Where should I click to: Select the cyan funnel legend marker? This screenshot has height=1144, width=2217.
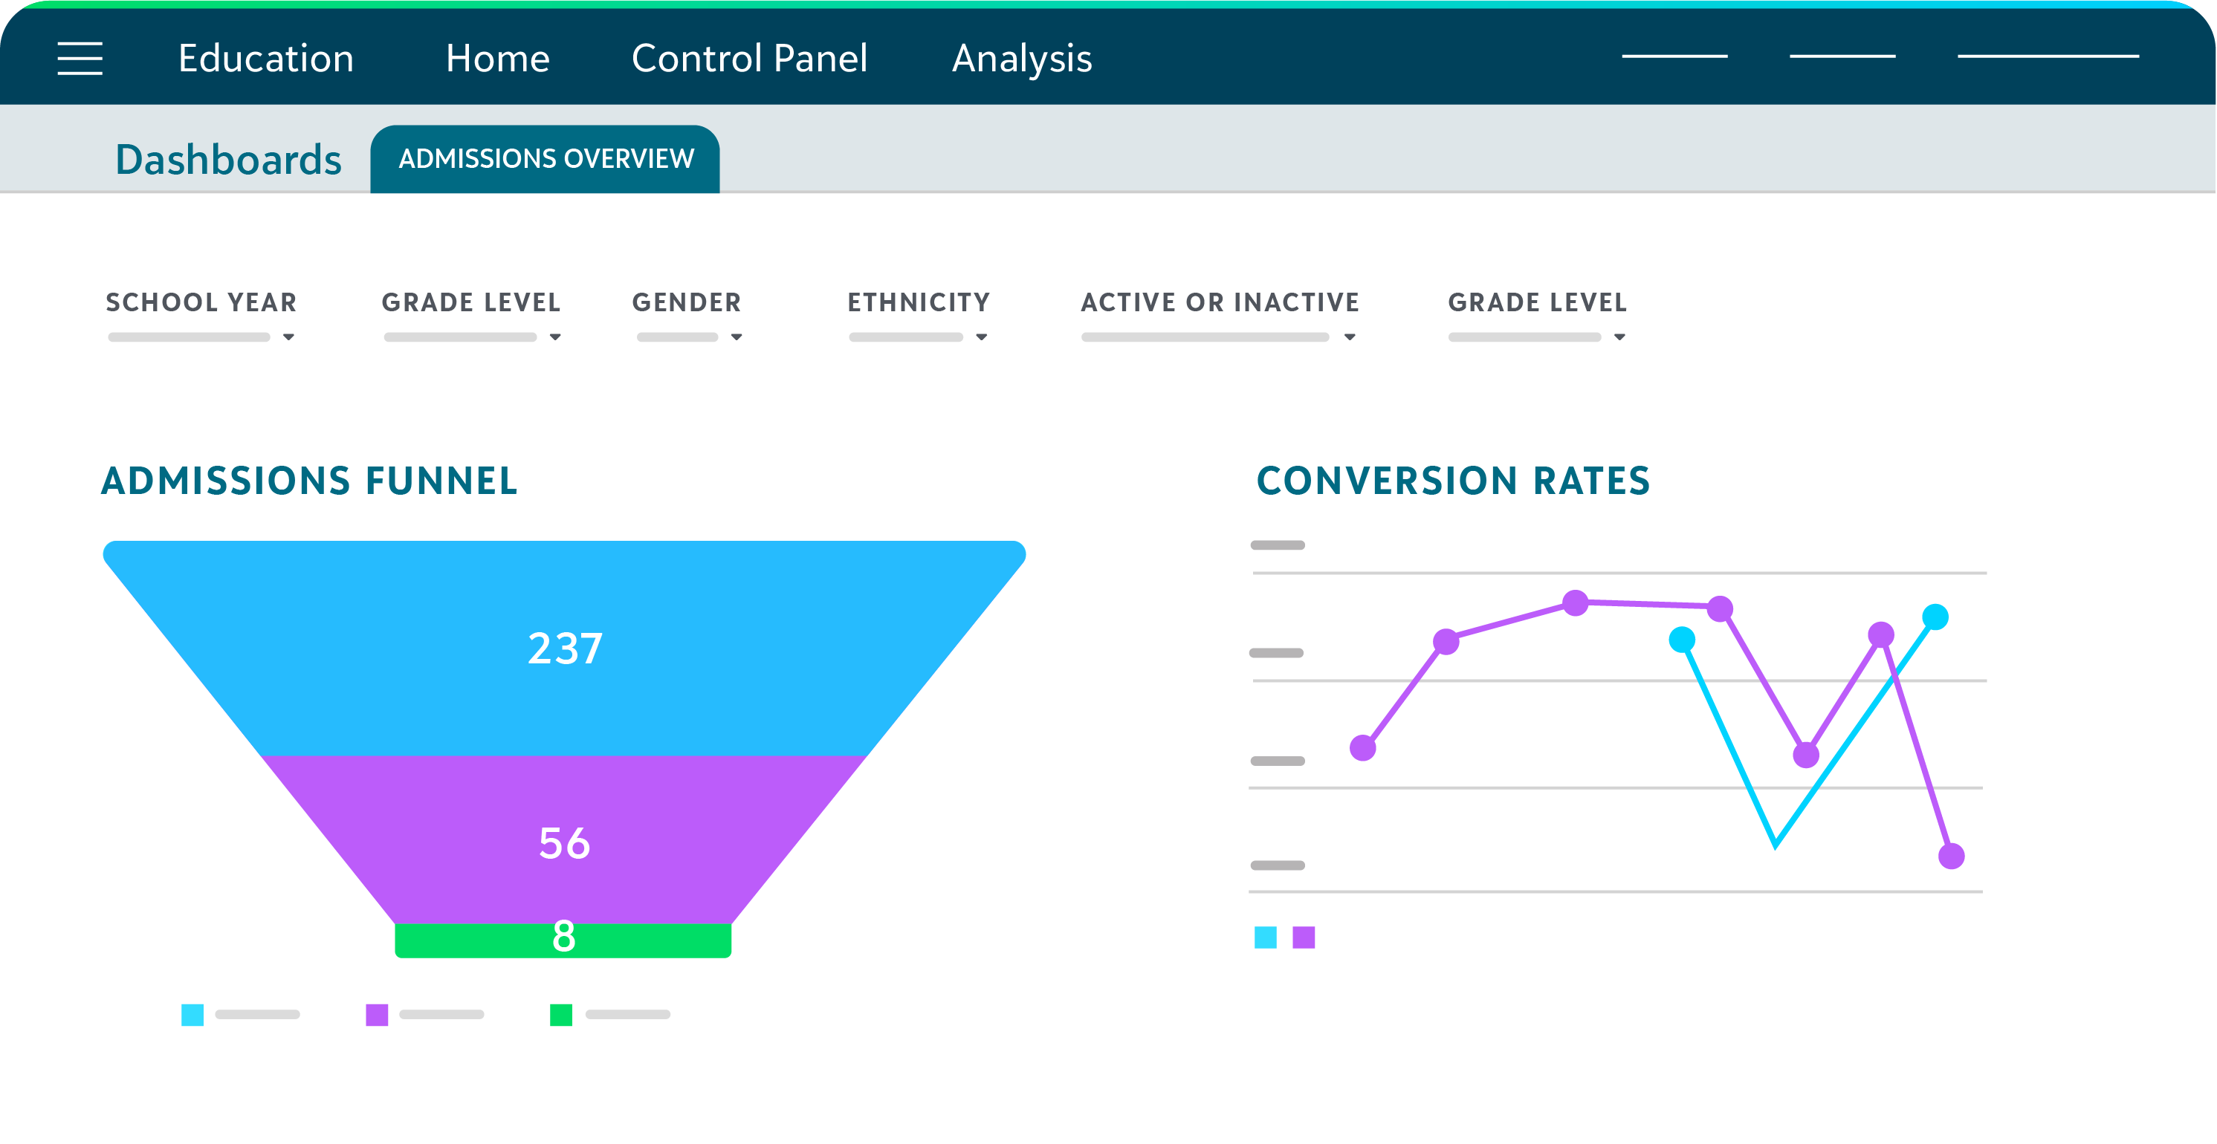[194, 1015]
